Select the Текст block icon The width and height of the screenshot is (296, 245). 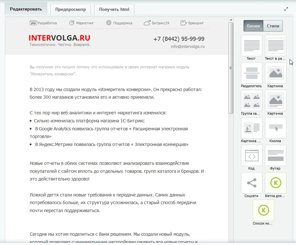251,45
